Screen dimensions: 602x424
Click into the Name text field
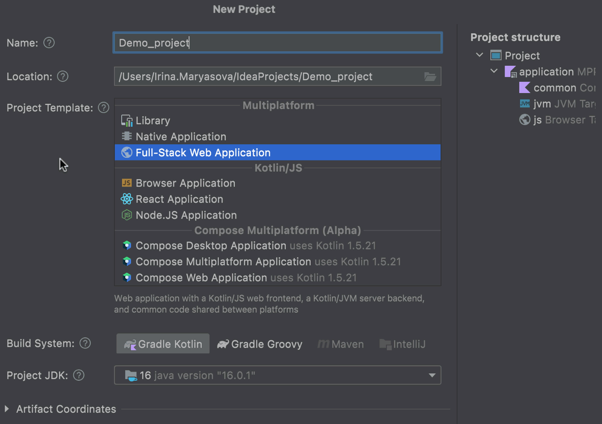[x=277, y=43]
